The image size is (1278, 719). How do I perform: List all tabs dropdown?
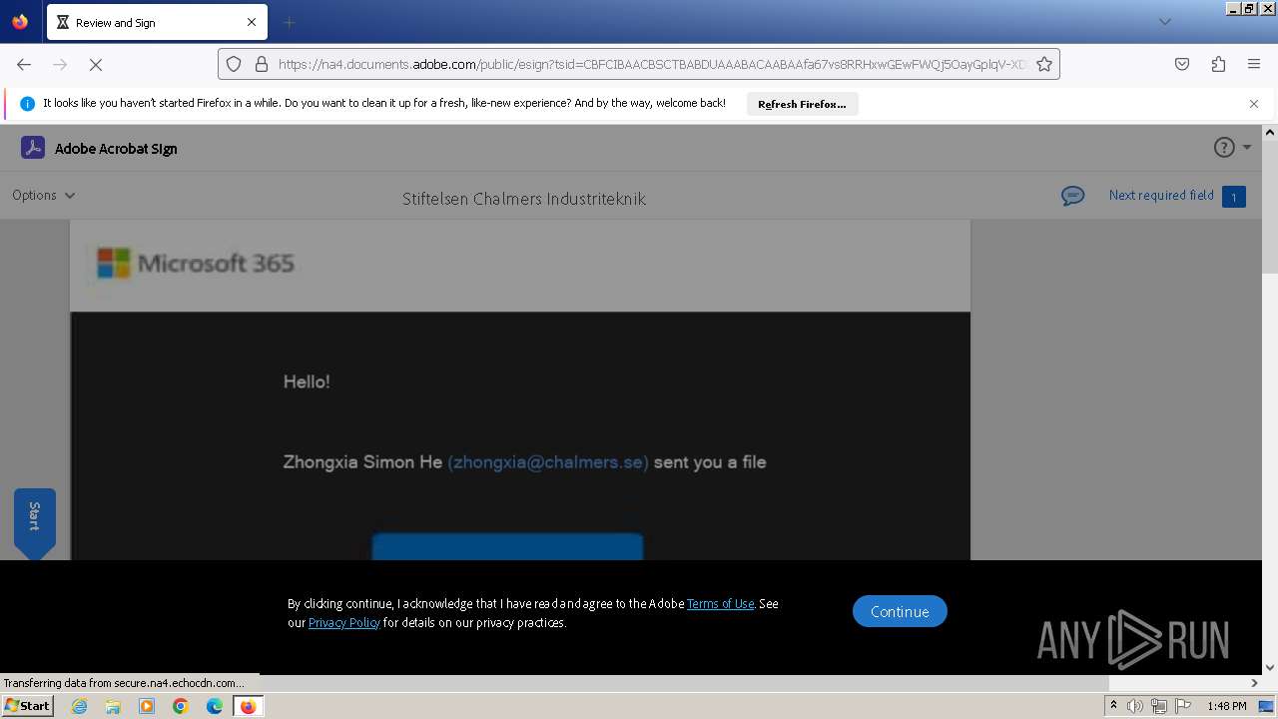1164,22
